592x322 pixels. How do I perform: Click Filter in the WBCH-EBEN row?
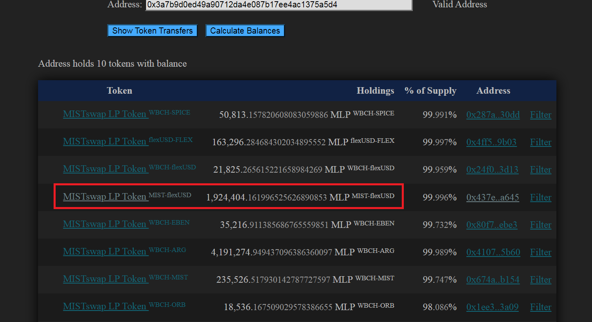541,225
